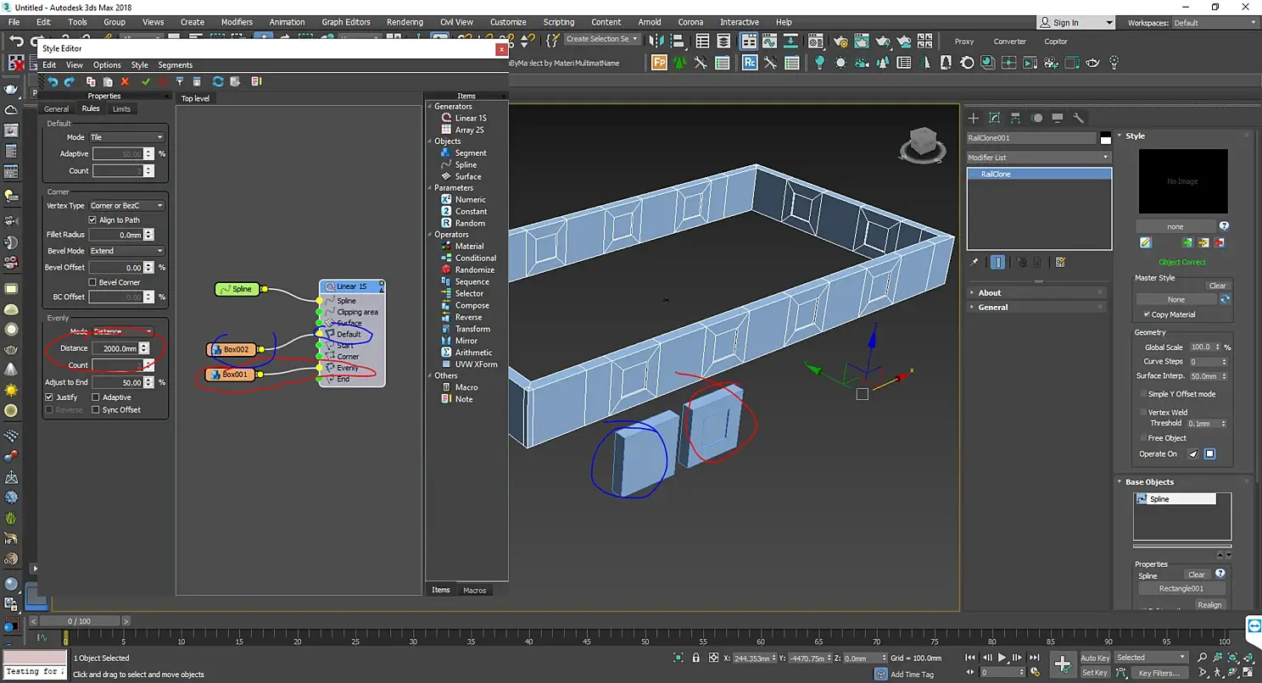The width and height of the screenshot is (1262, 683).
Task: Select the Randomize operator in Items list
Action: tap(474, 269)
